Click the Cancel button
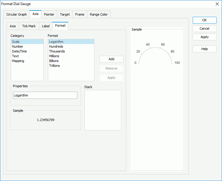The width and height of the screenshot is (222, 181). [204, 28]
